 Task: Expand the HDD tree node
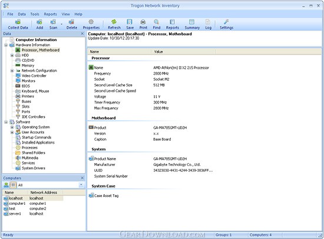(12, 55)
